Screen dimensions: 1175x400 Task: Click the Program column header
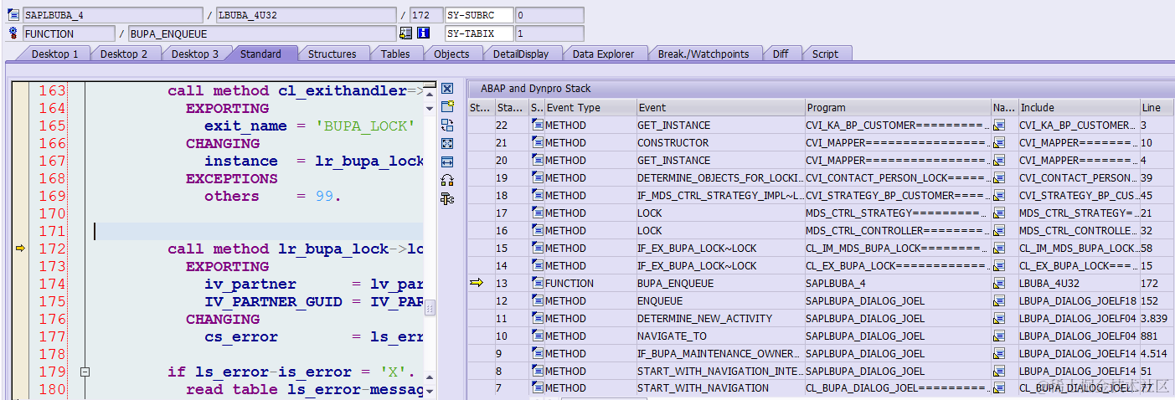pyautogui.click(x=898, y=107)
